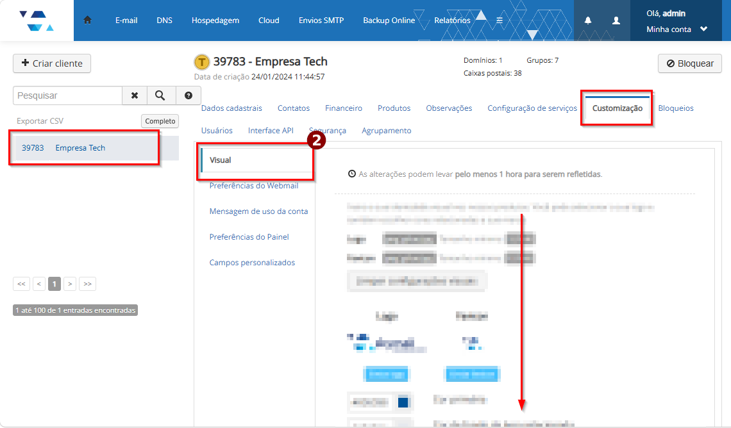Select client 39783 Empresa Tech row
This screenshot has width=731, height=428.
tap(96, 147)
